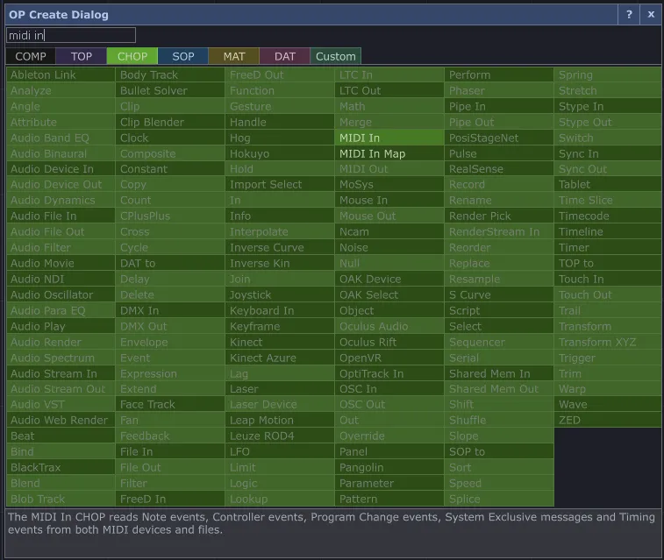The height and width of the screenshot is (560, 664).
Task: Choose the BlackTrax operator
Action: (x=61, y=467)
